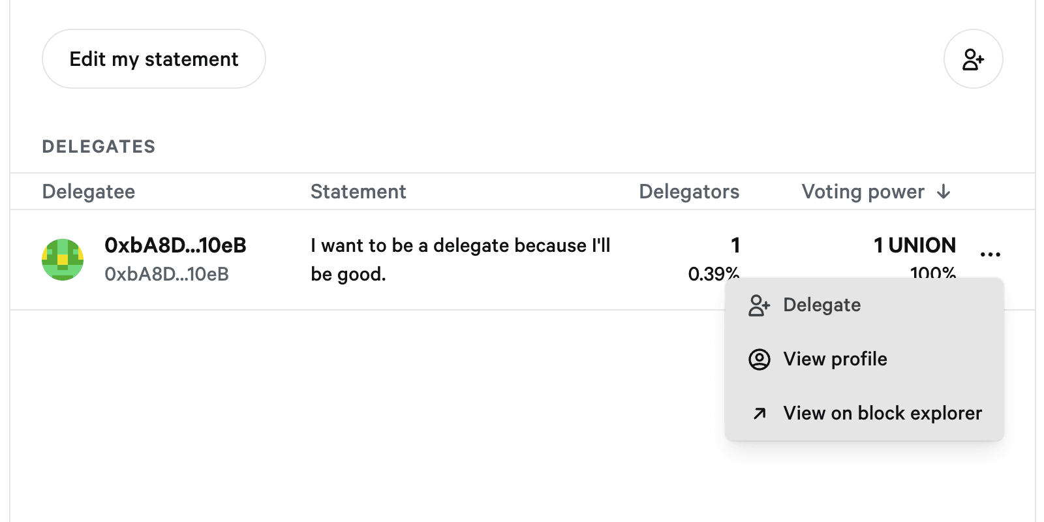Click the delegate's statement text

pos(460,259)
